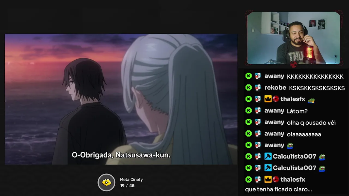The height and width of the screenshot is (196, 349).
Task: Click the anime video frame
Action: click(121, 99)
